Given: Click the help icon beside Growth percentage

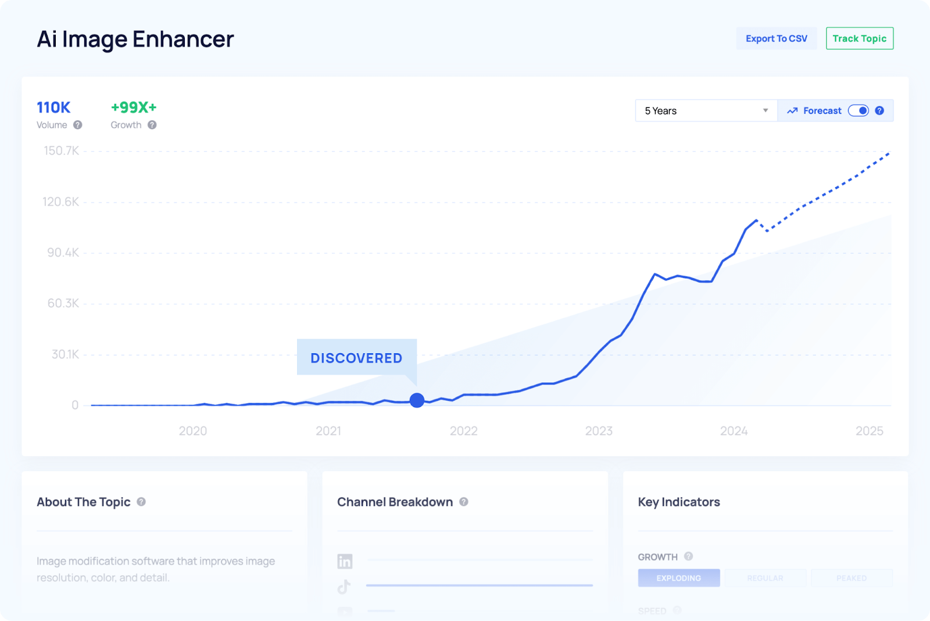Looking at the screenshot, I should (152, 125).
